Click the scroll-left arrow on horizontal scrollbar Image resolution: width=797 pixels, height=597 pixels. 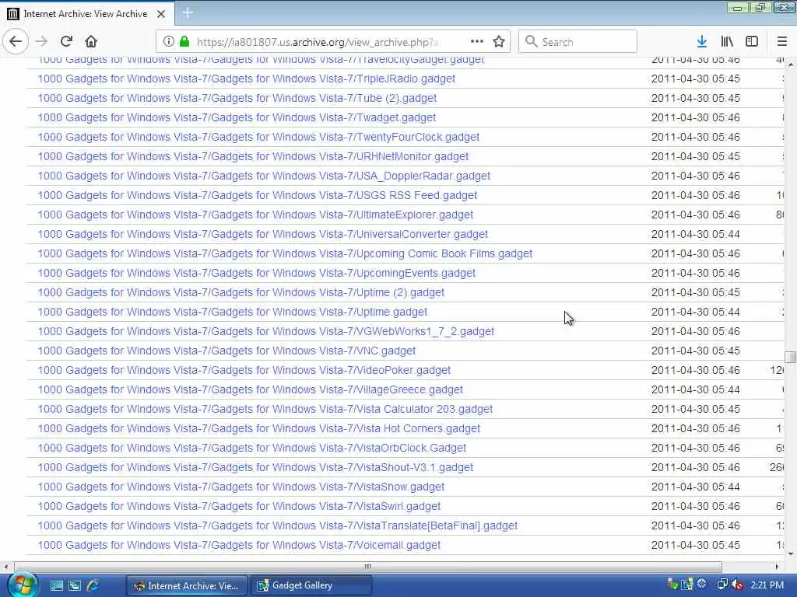[5, 567]
